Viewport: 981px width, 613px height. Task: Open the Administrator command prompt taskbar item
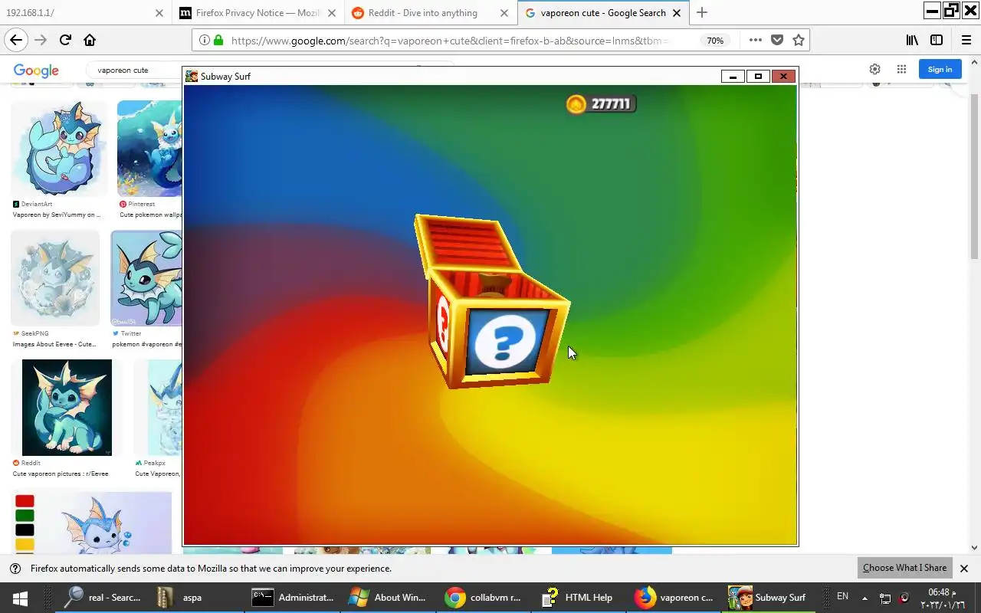pos(294,598)
